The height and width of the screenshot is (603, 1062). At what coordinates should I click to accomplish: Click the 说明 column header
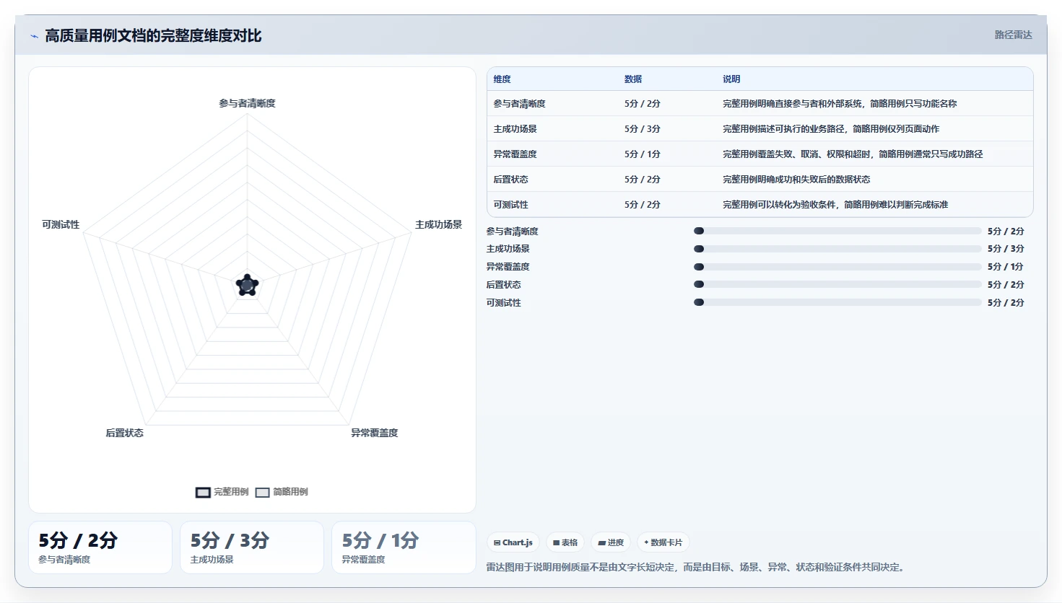point(731,79)
